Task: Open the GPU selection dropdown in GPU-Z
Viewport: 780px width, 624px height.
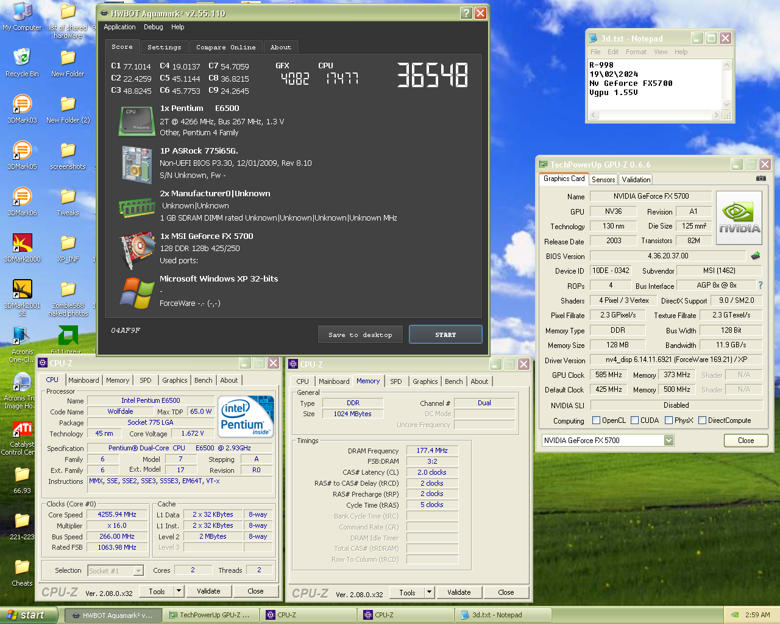Action: coord(668,441)
